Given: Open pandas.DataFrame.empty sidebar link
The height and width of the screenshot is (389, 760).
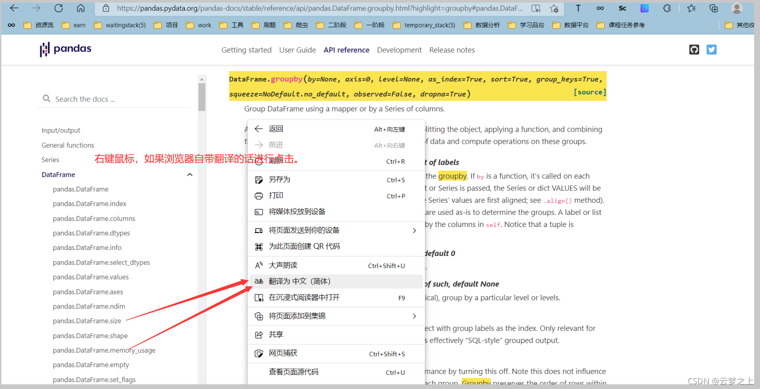Looking at the screenshot, I should [x=91, y=365].
